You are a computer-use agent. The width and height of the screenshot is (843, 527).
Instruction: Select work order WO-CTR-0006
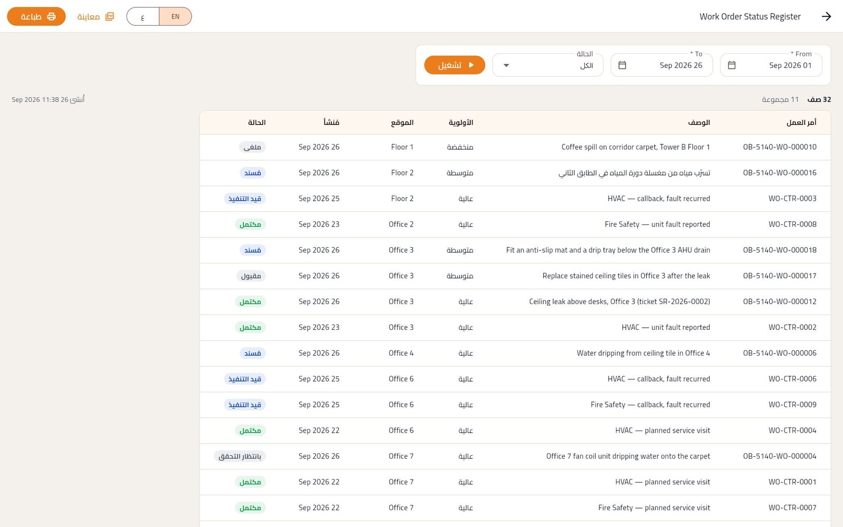(792, 379)
